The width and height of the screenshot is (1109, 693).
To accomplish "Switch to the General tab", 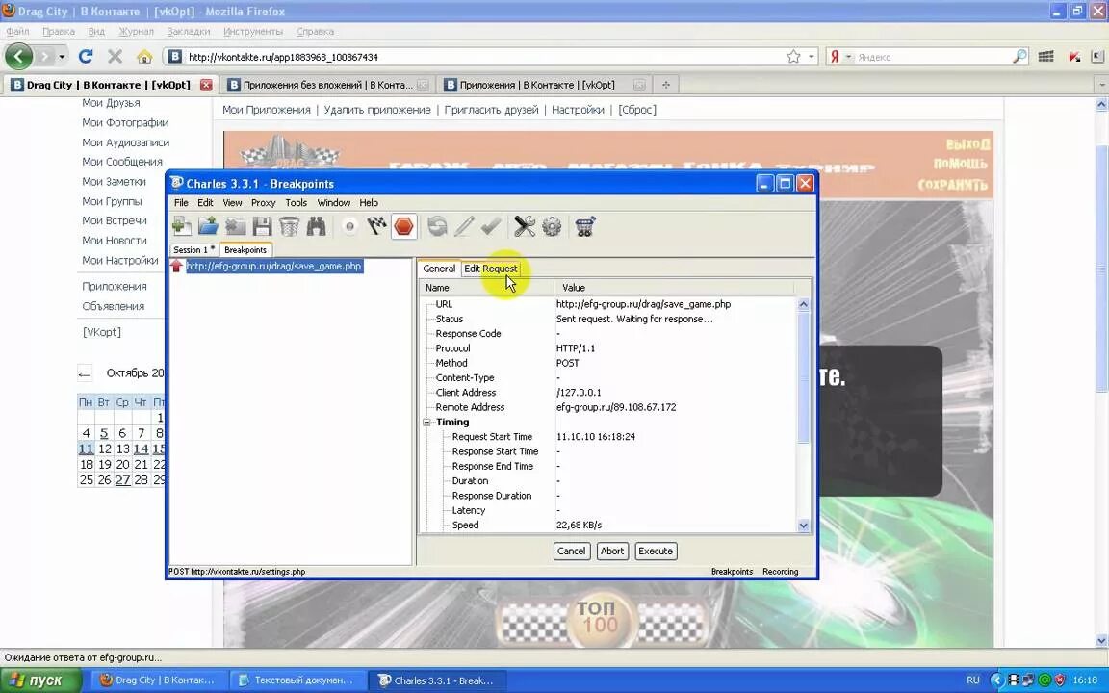I will pyautogui.click(x=439, y=269).
